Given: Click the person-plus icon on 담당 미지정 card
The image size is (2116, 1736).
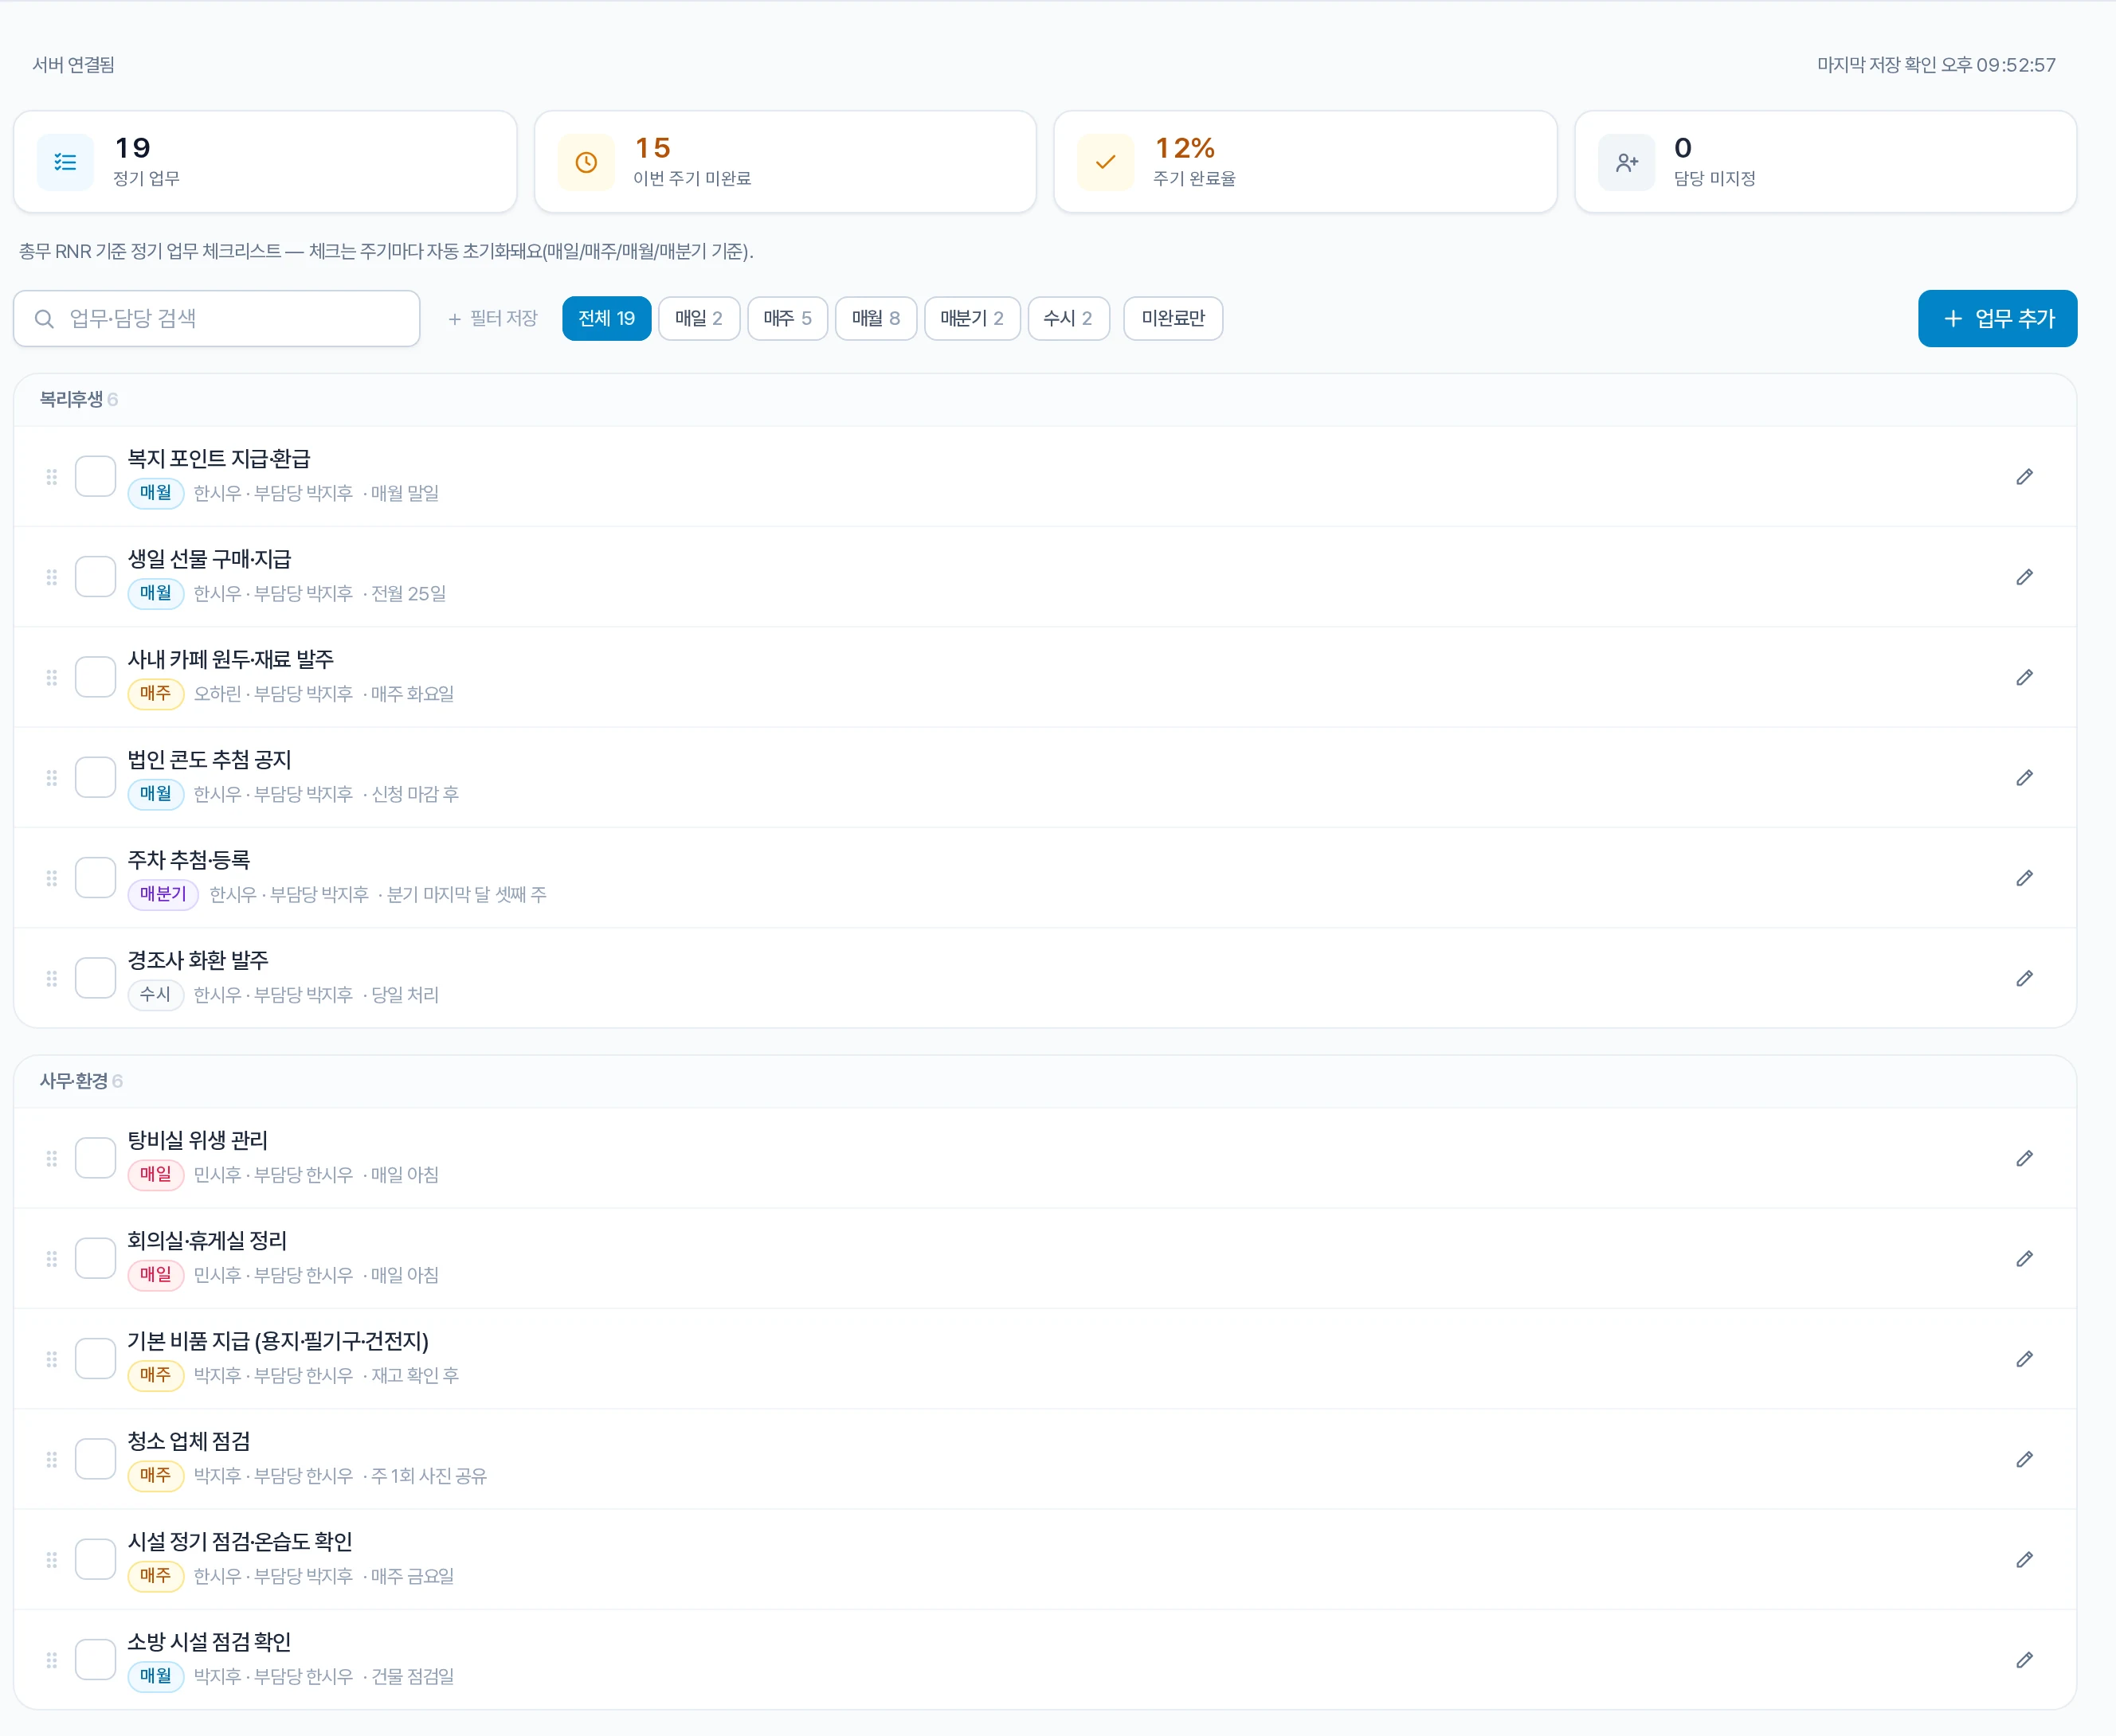Looking at the screenshot, I should tap(1627, 162).
